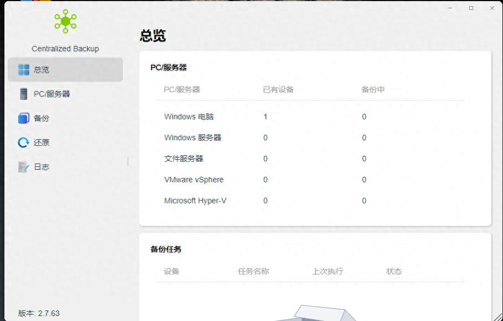Click the 状态 column header
Image resolution: width=503 pixels, height=321 pixels.
pos(393,271)
